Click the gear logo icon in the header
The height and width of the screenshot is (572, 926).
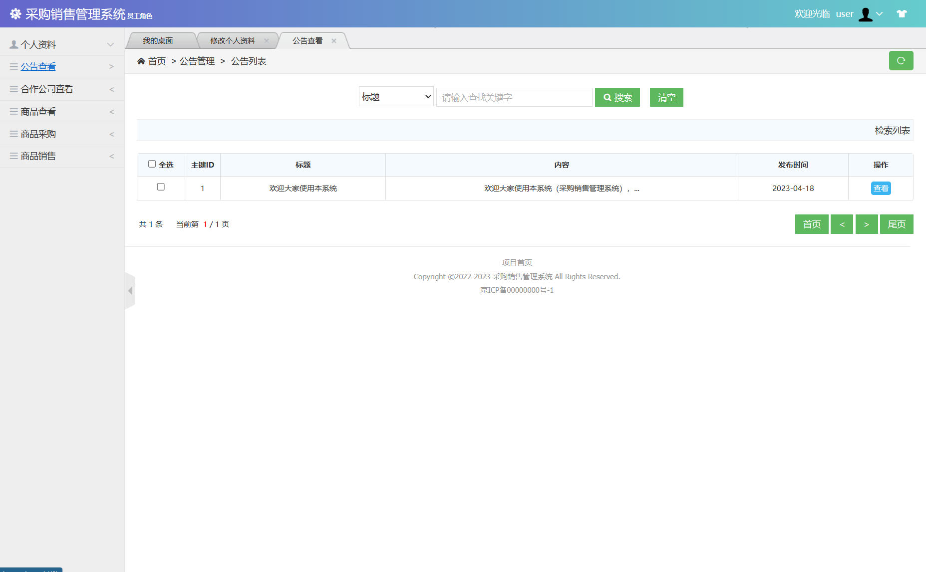(x=15, y=13)
